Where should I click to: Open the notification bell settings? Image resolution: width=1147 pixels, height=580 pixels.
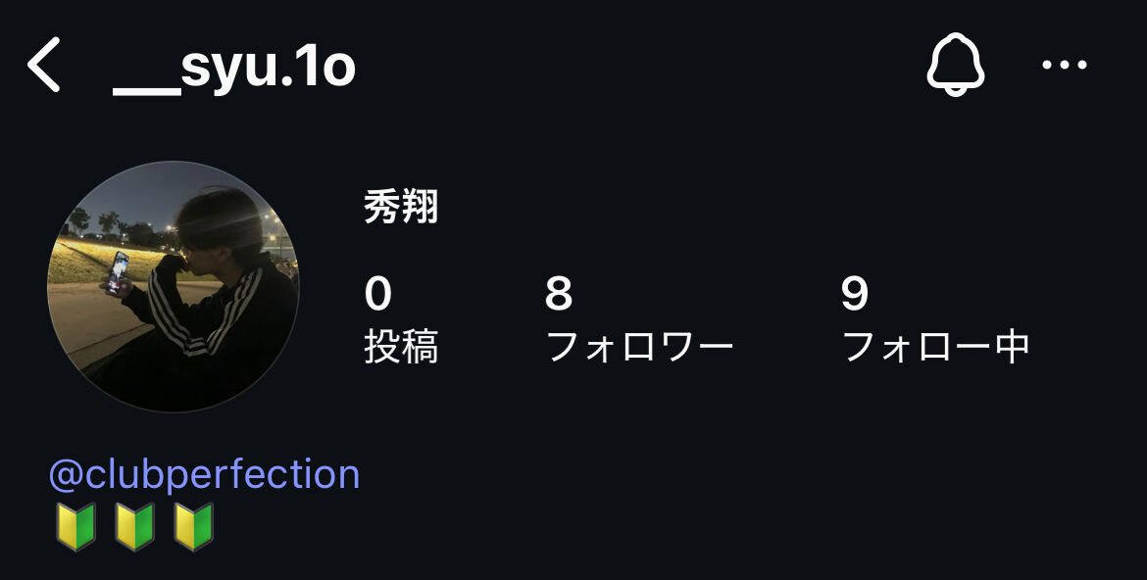pyautogui.click(x=956, y=65)
